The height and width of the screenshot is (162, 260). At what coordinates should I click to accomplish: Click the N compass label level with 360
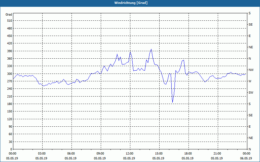(x=250, y=59)
